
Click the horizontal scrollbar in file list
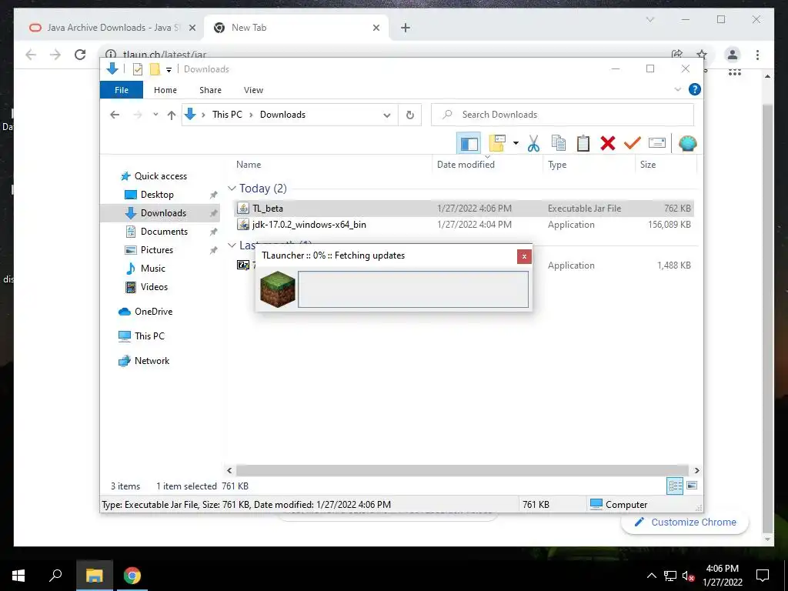[x=462, y=470]
